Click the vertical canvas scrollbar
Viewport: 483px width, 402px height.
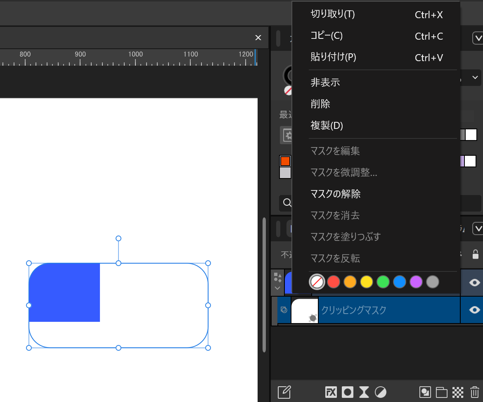(x=264, y=285)
